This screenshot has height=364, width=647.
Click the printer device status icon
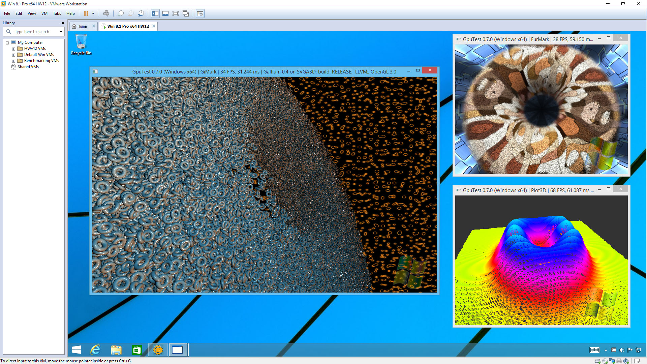[619, 361]
